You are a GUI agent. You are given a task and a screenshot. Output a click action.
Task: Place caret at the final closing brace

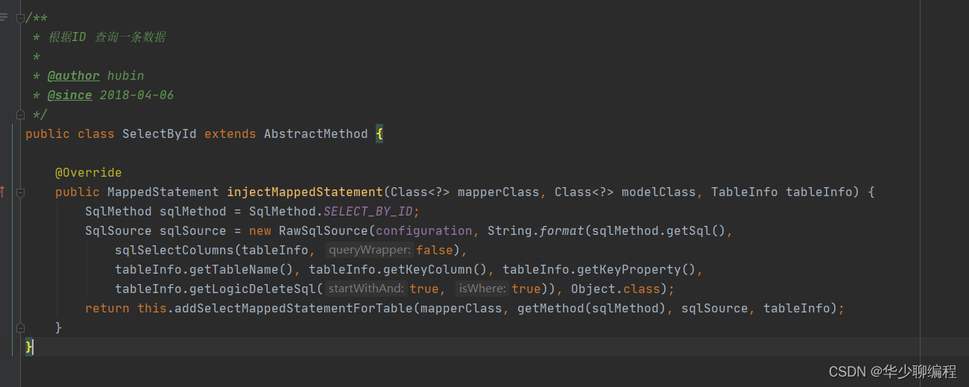pyautogui.click(x=29, y=347)
